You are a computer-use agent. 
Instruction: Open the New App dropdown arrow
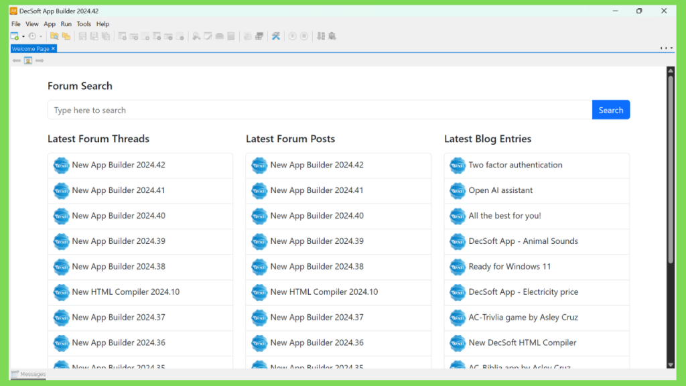[x=23, y=37]
